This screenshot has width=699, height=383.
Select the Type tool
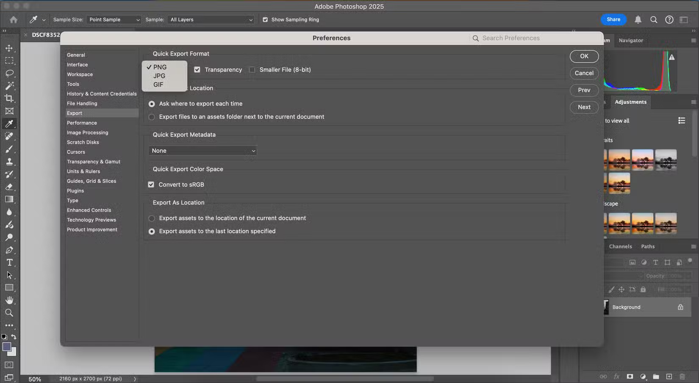click(10, 262)
